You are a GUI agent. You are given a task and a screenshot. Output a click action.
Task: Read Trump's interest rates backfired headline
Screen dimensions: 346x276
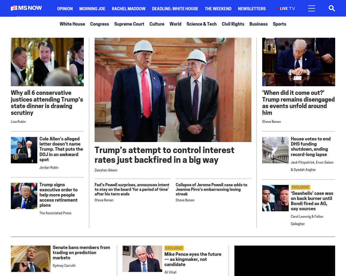(164, 155)
